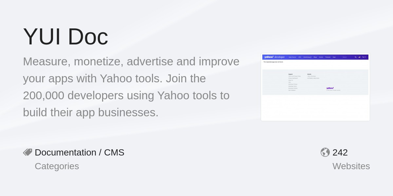The height and width of the screenshot is (196, 393).
Task: Click the Websites label under 242
Action: pyautogui.click(x=351, y=166)
